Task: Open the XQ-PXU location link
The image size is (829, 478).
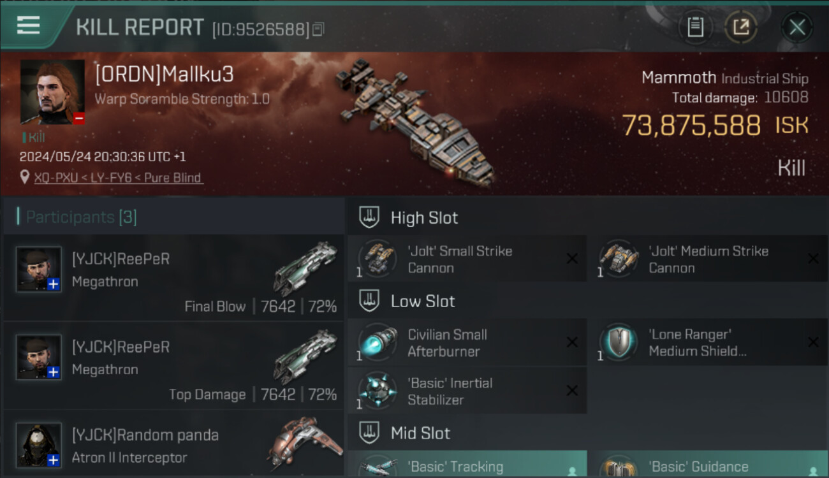Action: click(x=119, y=178)
